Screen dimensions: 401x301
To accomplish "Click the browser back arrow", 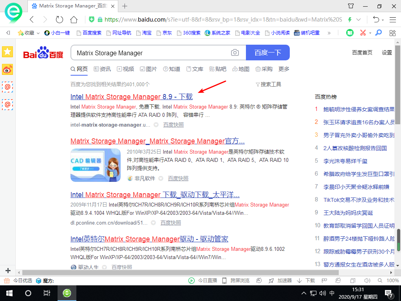I will (32, 20).
